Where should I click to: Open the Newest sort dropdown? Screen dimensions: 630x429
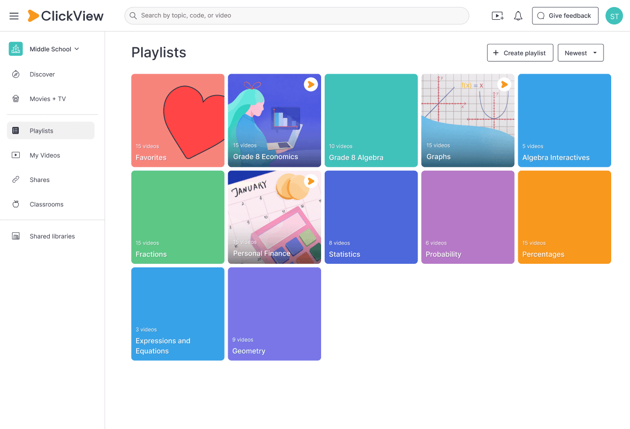coord(581,53)
